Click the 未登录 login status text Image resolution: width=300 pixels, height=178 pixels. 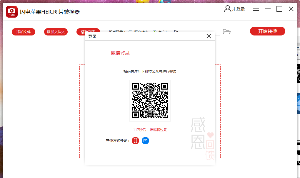click(x=239, y=9)
